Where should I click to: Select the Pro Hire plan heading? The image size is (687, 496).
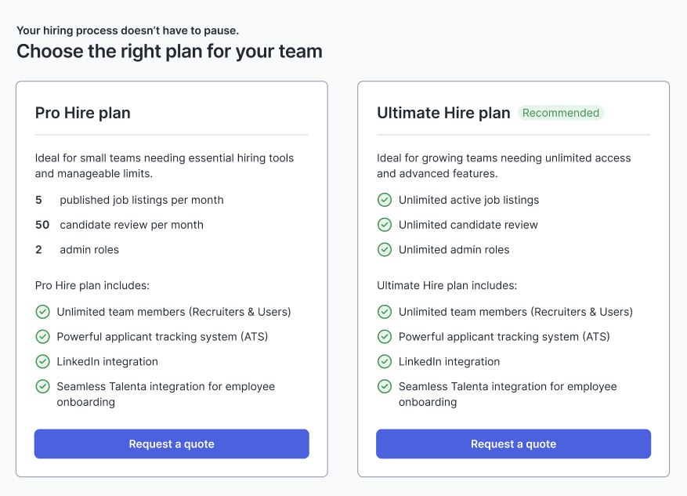83,113
